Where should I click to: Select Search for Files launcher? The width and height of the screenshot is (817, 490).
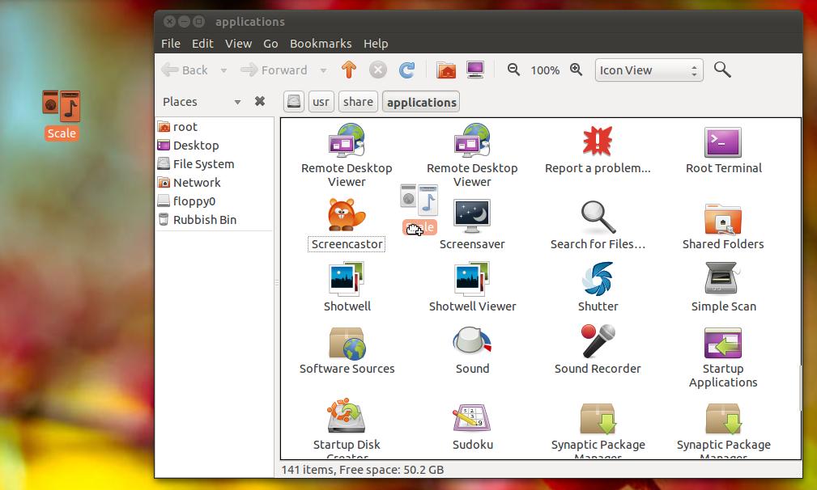click(598, 217)
